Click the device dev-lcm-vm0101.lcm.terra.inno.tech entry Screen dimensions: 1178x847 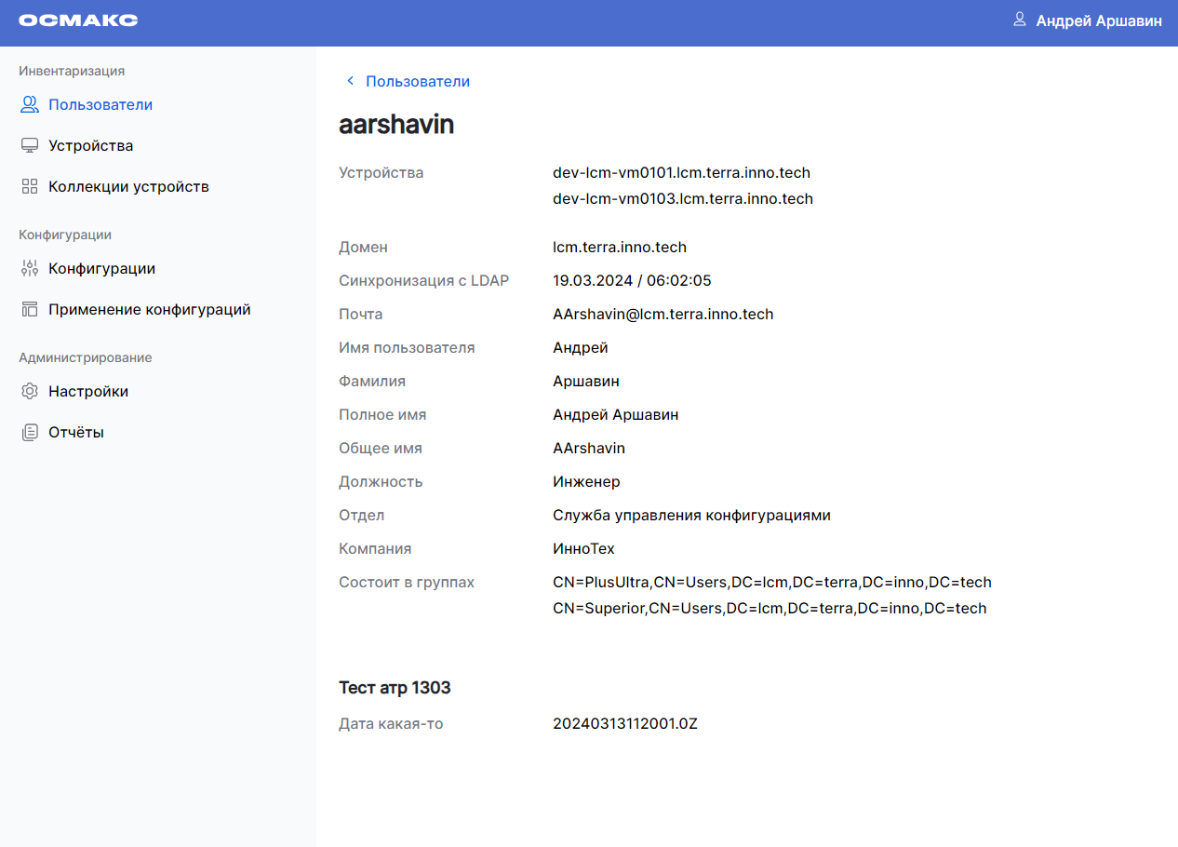[681, 172]
